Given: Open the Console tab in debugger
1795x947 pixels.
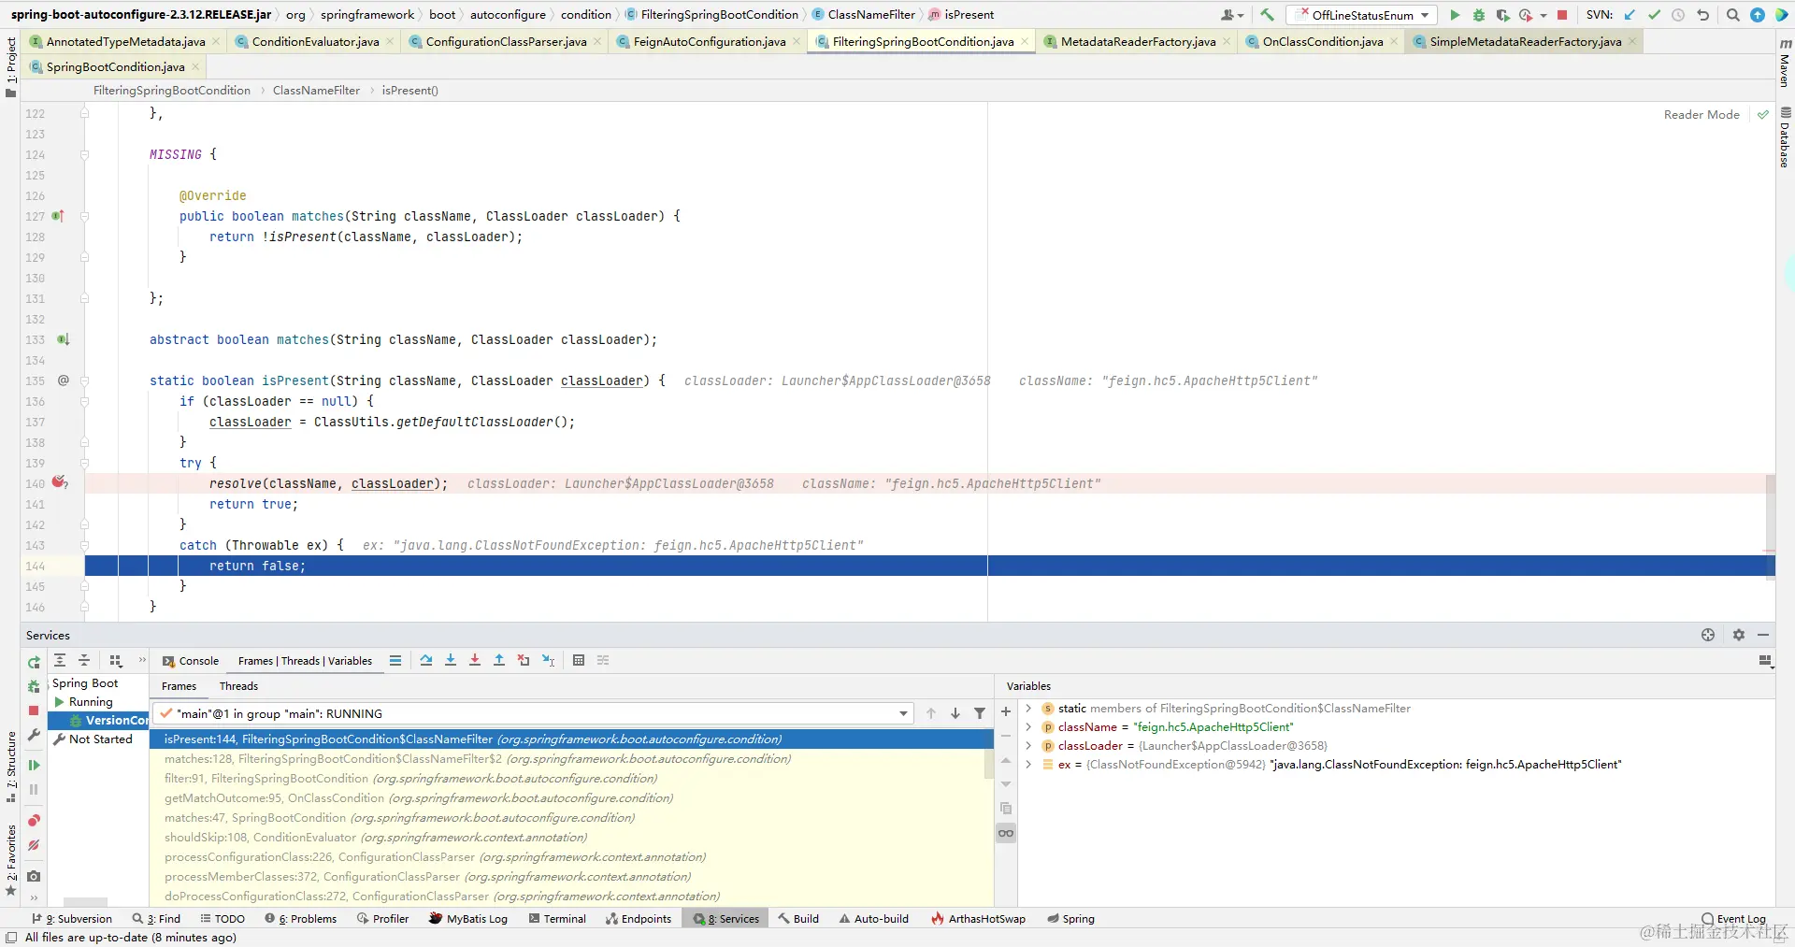Looking at the screenshot, I should pos(191,661).
